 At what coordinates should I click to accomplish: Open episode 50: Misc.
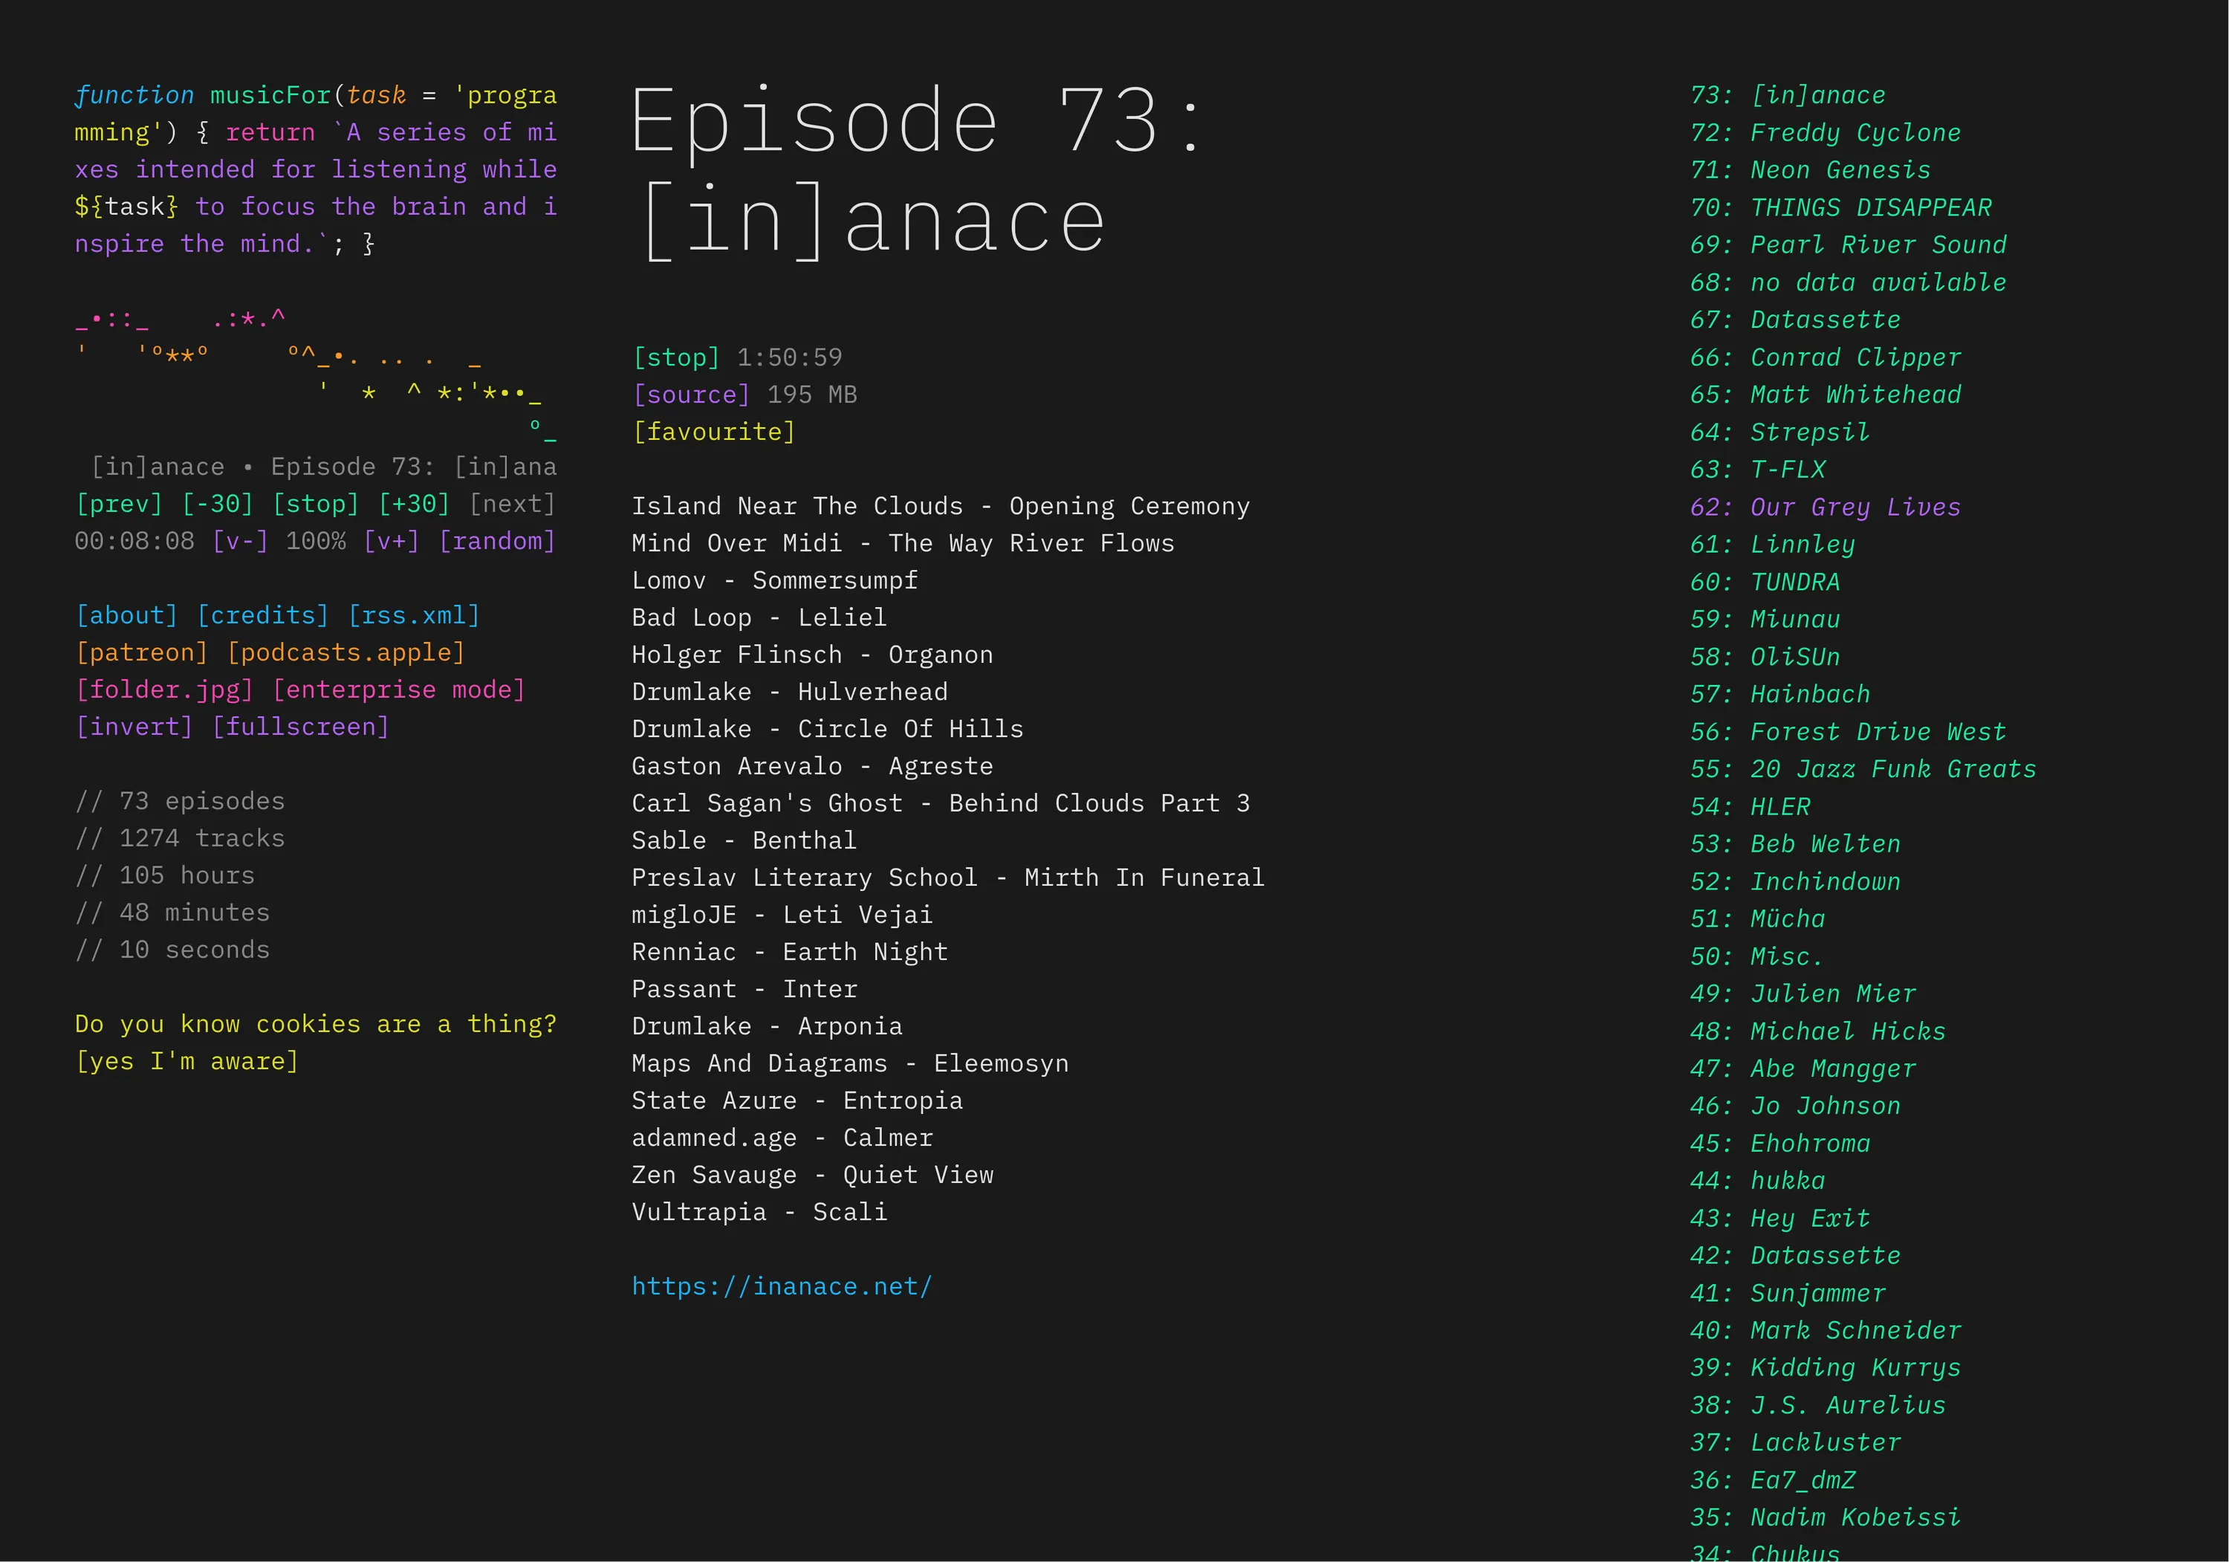1758,956
